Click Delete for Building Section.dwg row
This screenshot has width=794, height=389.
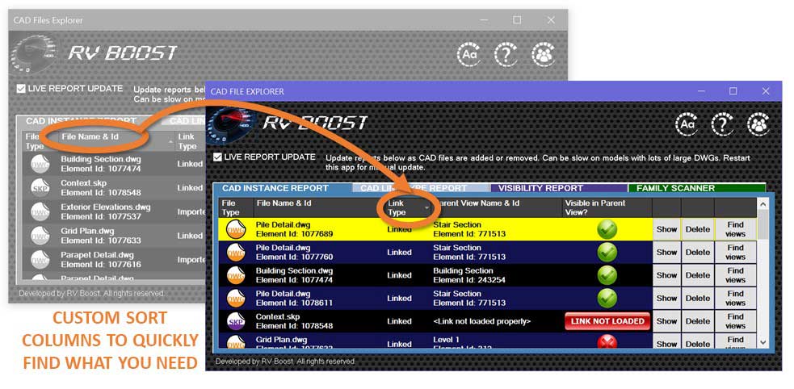[697, 275]
